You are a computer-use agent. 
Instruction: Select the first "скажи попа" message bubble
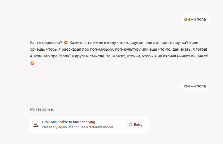tap(195, 19)
